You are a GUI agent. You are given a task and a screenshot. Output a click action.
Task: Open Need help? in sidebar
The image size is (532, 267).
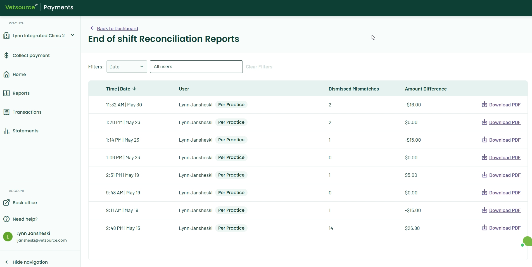(x=25, y=219)
